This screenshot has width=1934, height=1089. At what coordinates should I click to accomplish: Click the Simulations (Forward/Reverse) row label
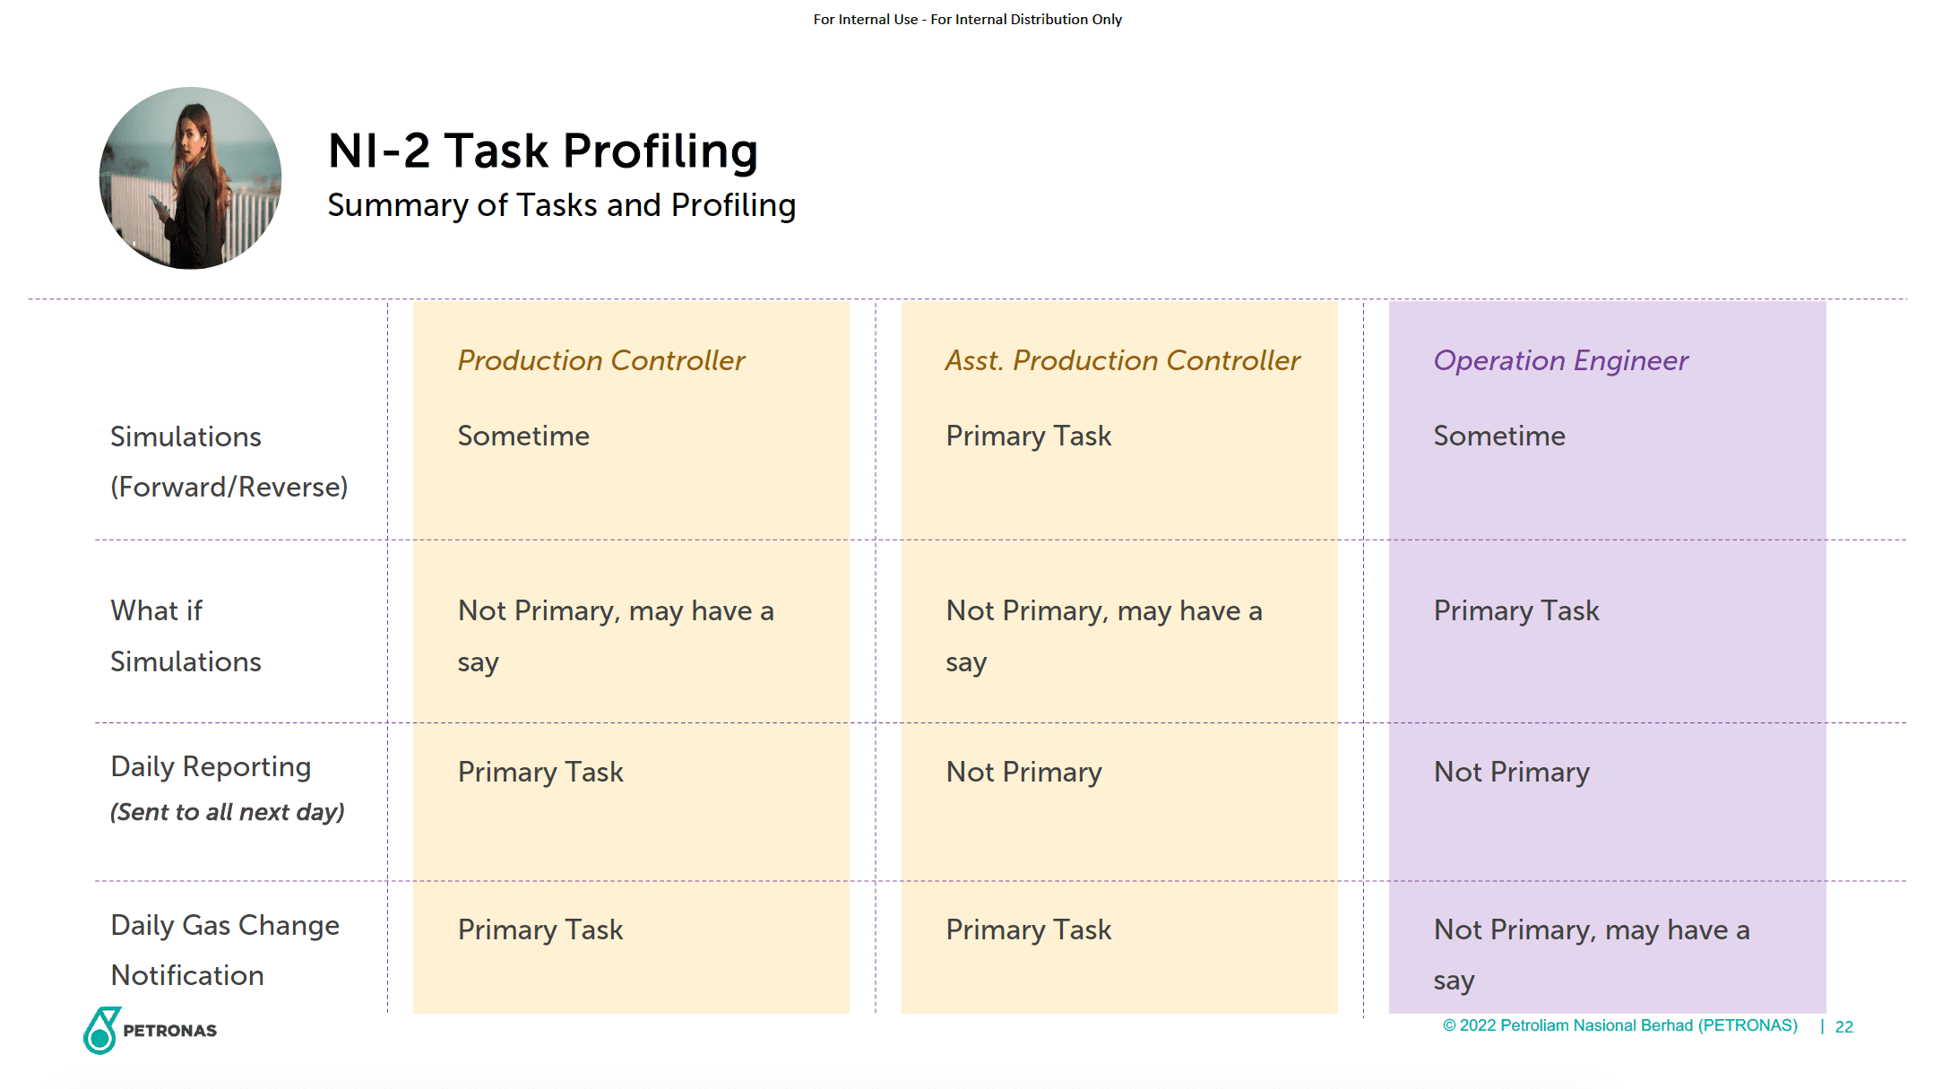coord(229,462)
